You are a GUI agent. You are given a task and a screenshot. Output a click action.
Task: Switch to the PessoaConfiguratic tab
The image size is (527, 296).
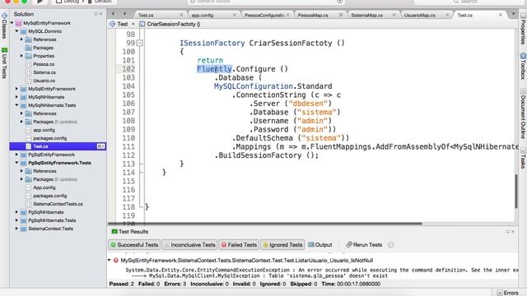264,15
